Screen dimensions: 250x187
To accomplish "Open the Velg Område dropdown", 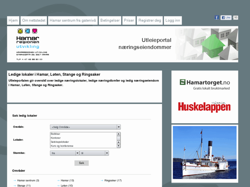I will (85, 127).
